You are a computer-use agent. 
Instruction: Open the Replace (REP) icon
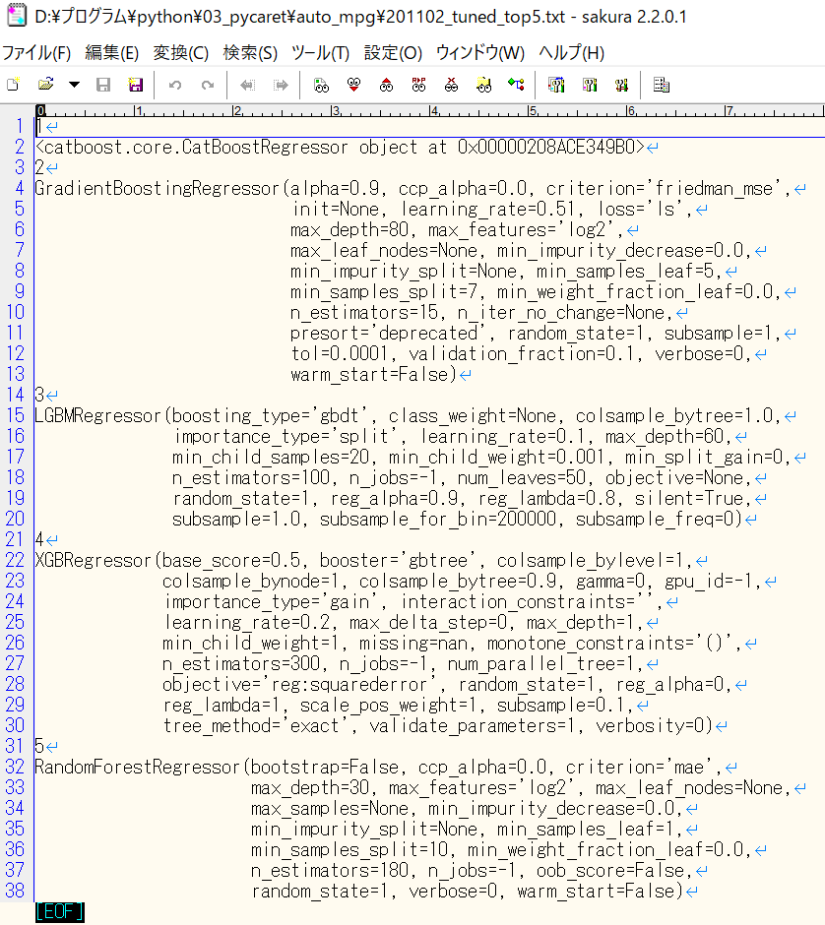pyautogui.click(x=418, y=85)
